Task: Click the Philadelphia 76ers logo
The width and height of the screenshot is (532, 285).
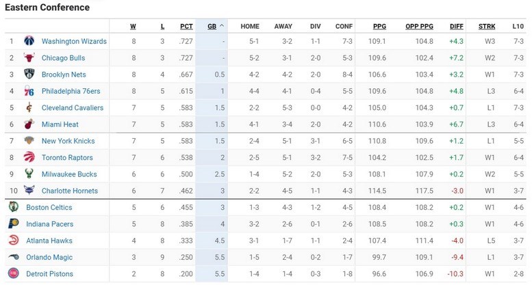Action: 29,91
